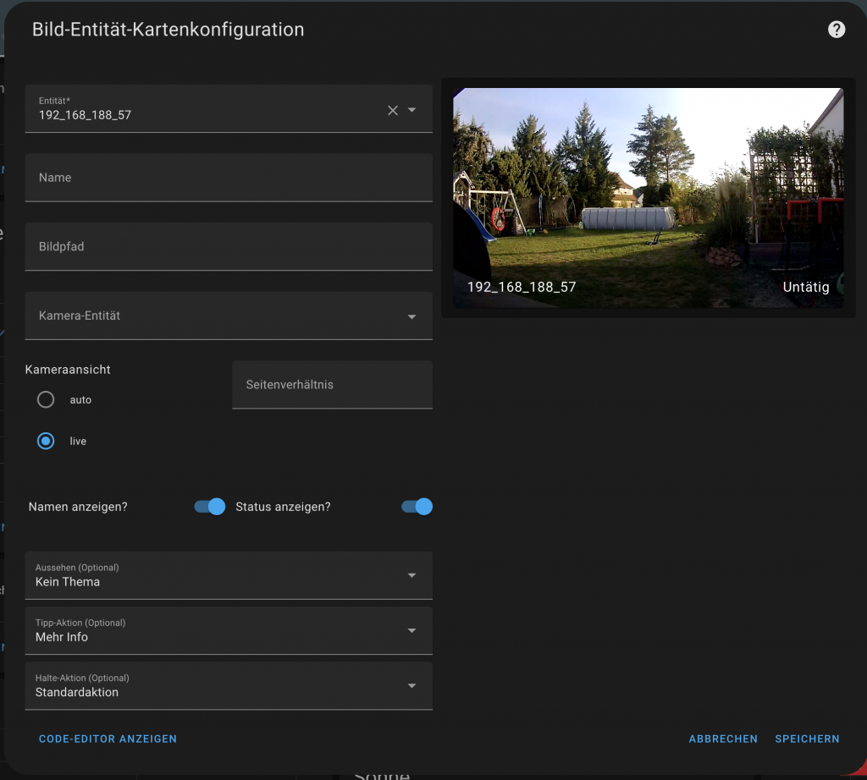The height and width of the screenshot is (780, 867).
Task: Click Code-Editor anzeigen link
Action: (x=108, y=739)
